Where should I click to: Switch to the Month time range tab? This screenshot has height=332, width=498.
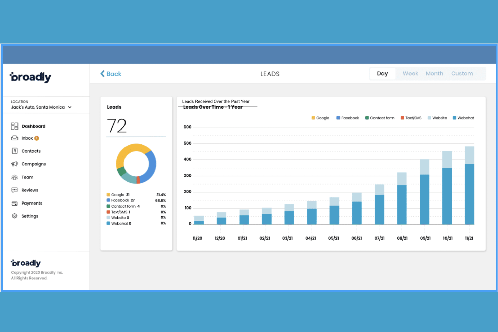[434, 74]
